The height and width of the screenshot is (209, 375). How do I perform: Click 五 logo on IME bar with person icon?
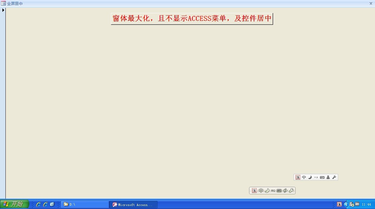click(x=298, y=177)
